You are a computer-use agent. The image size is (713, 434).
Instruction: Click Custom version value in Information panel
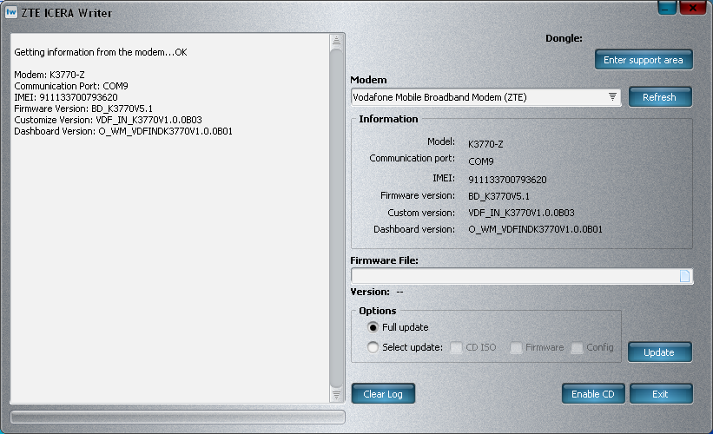(521, 213)
